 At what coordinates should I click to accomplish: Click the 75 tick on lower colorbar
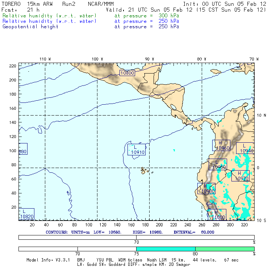tap(137, 254)
